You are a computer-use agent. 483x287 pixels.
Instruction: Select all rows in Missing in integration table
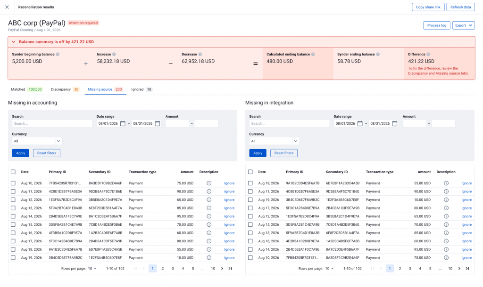click(x=250, y=172)
